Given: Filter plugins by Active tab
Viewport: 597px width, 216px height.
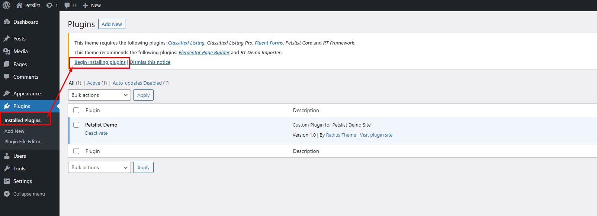Looking at the screenshot, I should [94, 83].
